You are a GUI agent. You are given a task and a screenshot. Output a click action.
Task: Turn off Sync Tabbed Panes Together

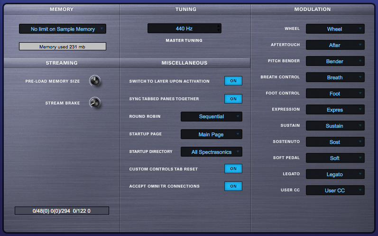[x=233, y=99]
